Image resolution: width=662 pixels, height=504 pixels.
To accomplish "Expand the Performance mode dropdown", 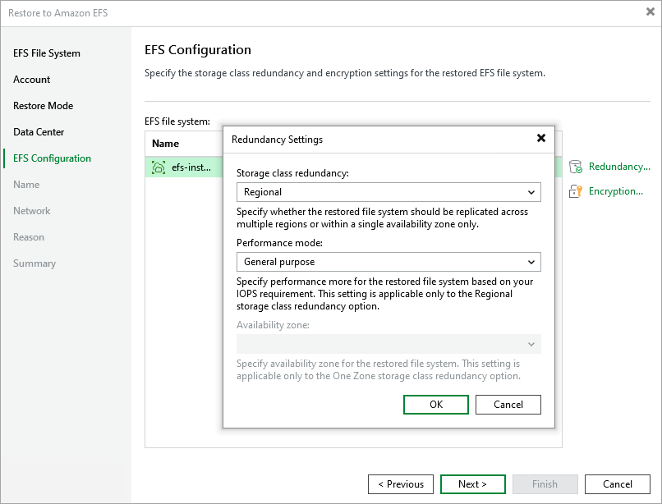I will point(388,262).
